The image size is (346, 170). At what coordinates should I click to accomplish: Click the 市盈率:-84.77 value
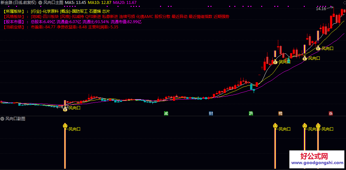coord(43,27)
